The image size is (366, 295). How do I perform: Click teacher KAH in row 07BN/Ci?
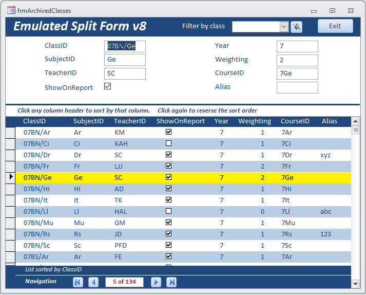121,144
